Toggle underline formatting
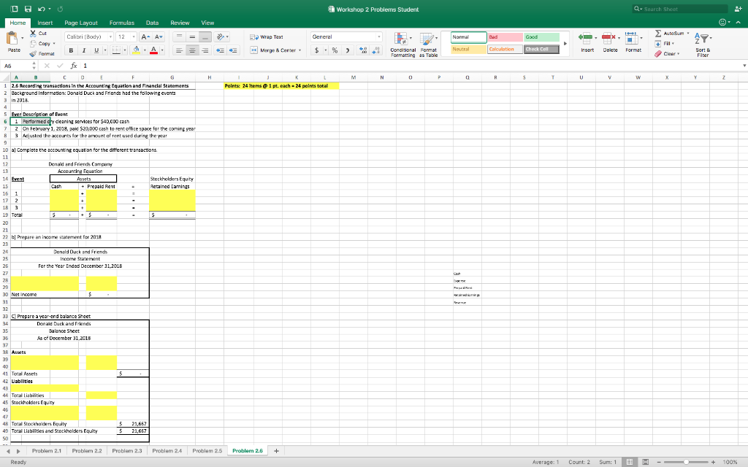 coord(96,52)
